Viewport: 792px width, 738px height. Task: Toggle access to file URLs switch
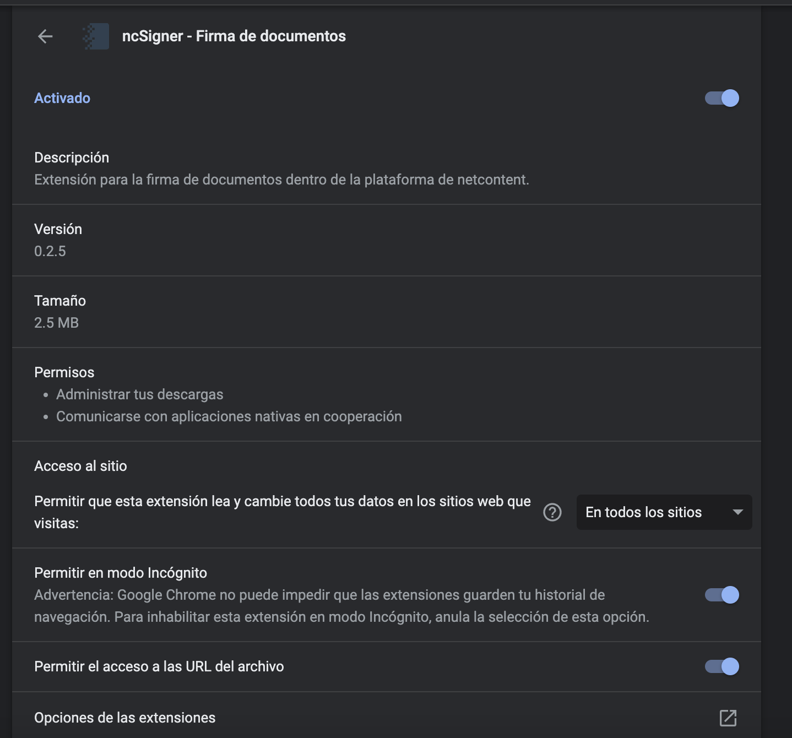pyautogui.click(x=722, y=666)
